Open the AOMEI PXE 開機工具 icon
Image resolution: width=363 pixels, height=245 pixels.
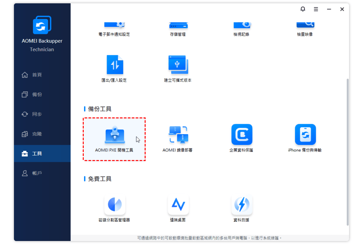coord(115,135)
